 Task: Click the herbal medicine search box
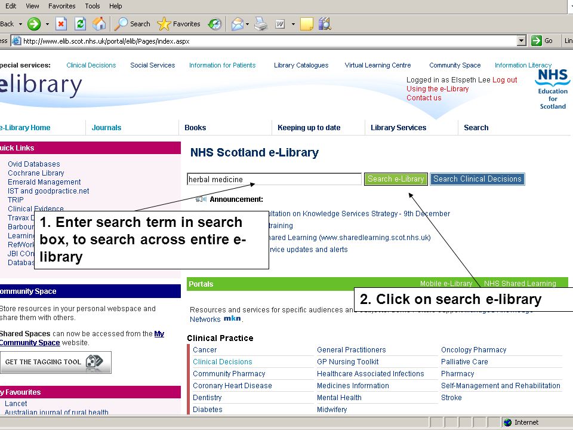(274, 179)
